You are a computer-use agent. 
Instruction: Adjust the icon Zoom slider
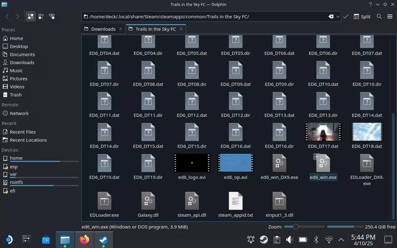click(304, 227)
